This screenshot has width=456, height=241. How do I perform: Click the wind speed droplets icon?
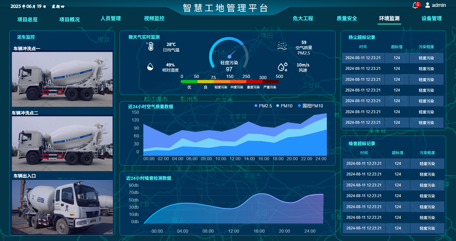[x=282, y=67]
